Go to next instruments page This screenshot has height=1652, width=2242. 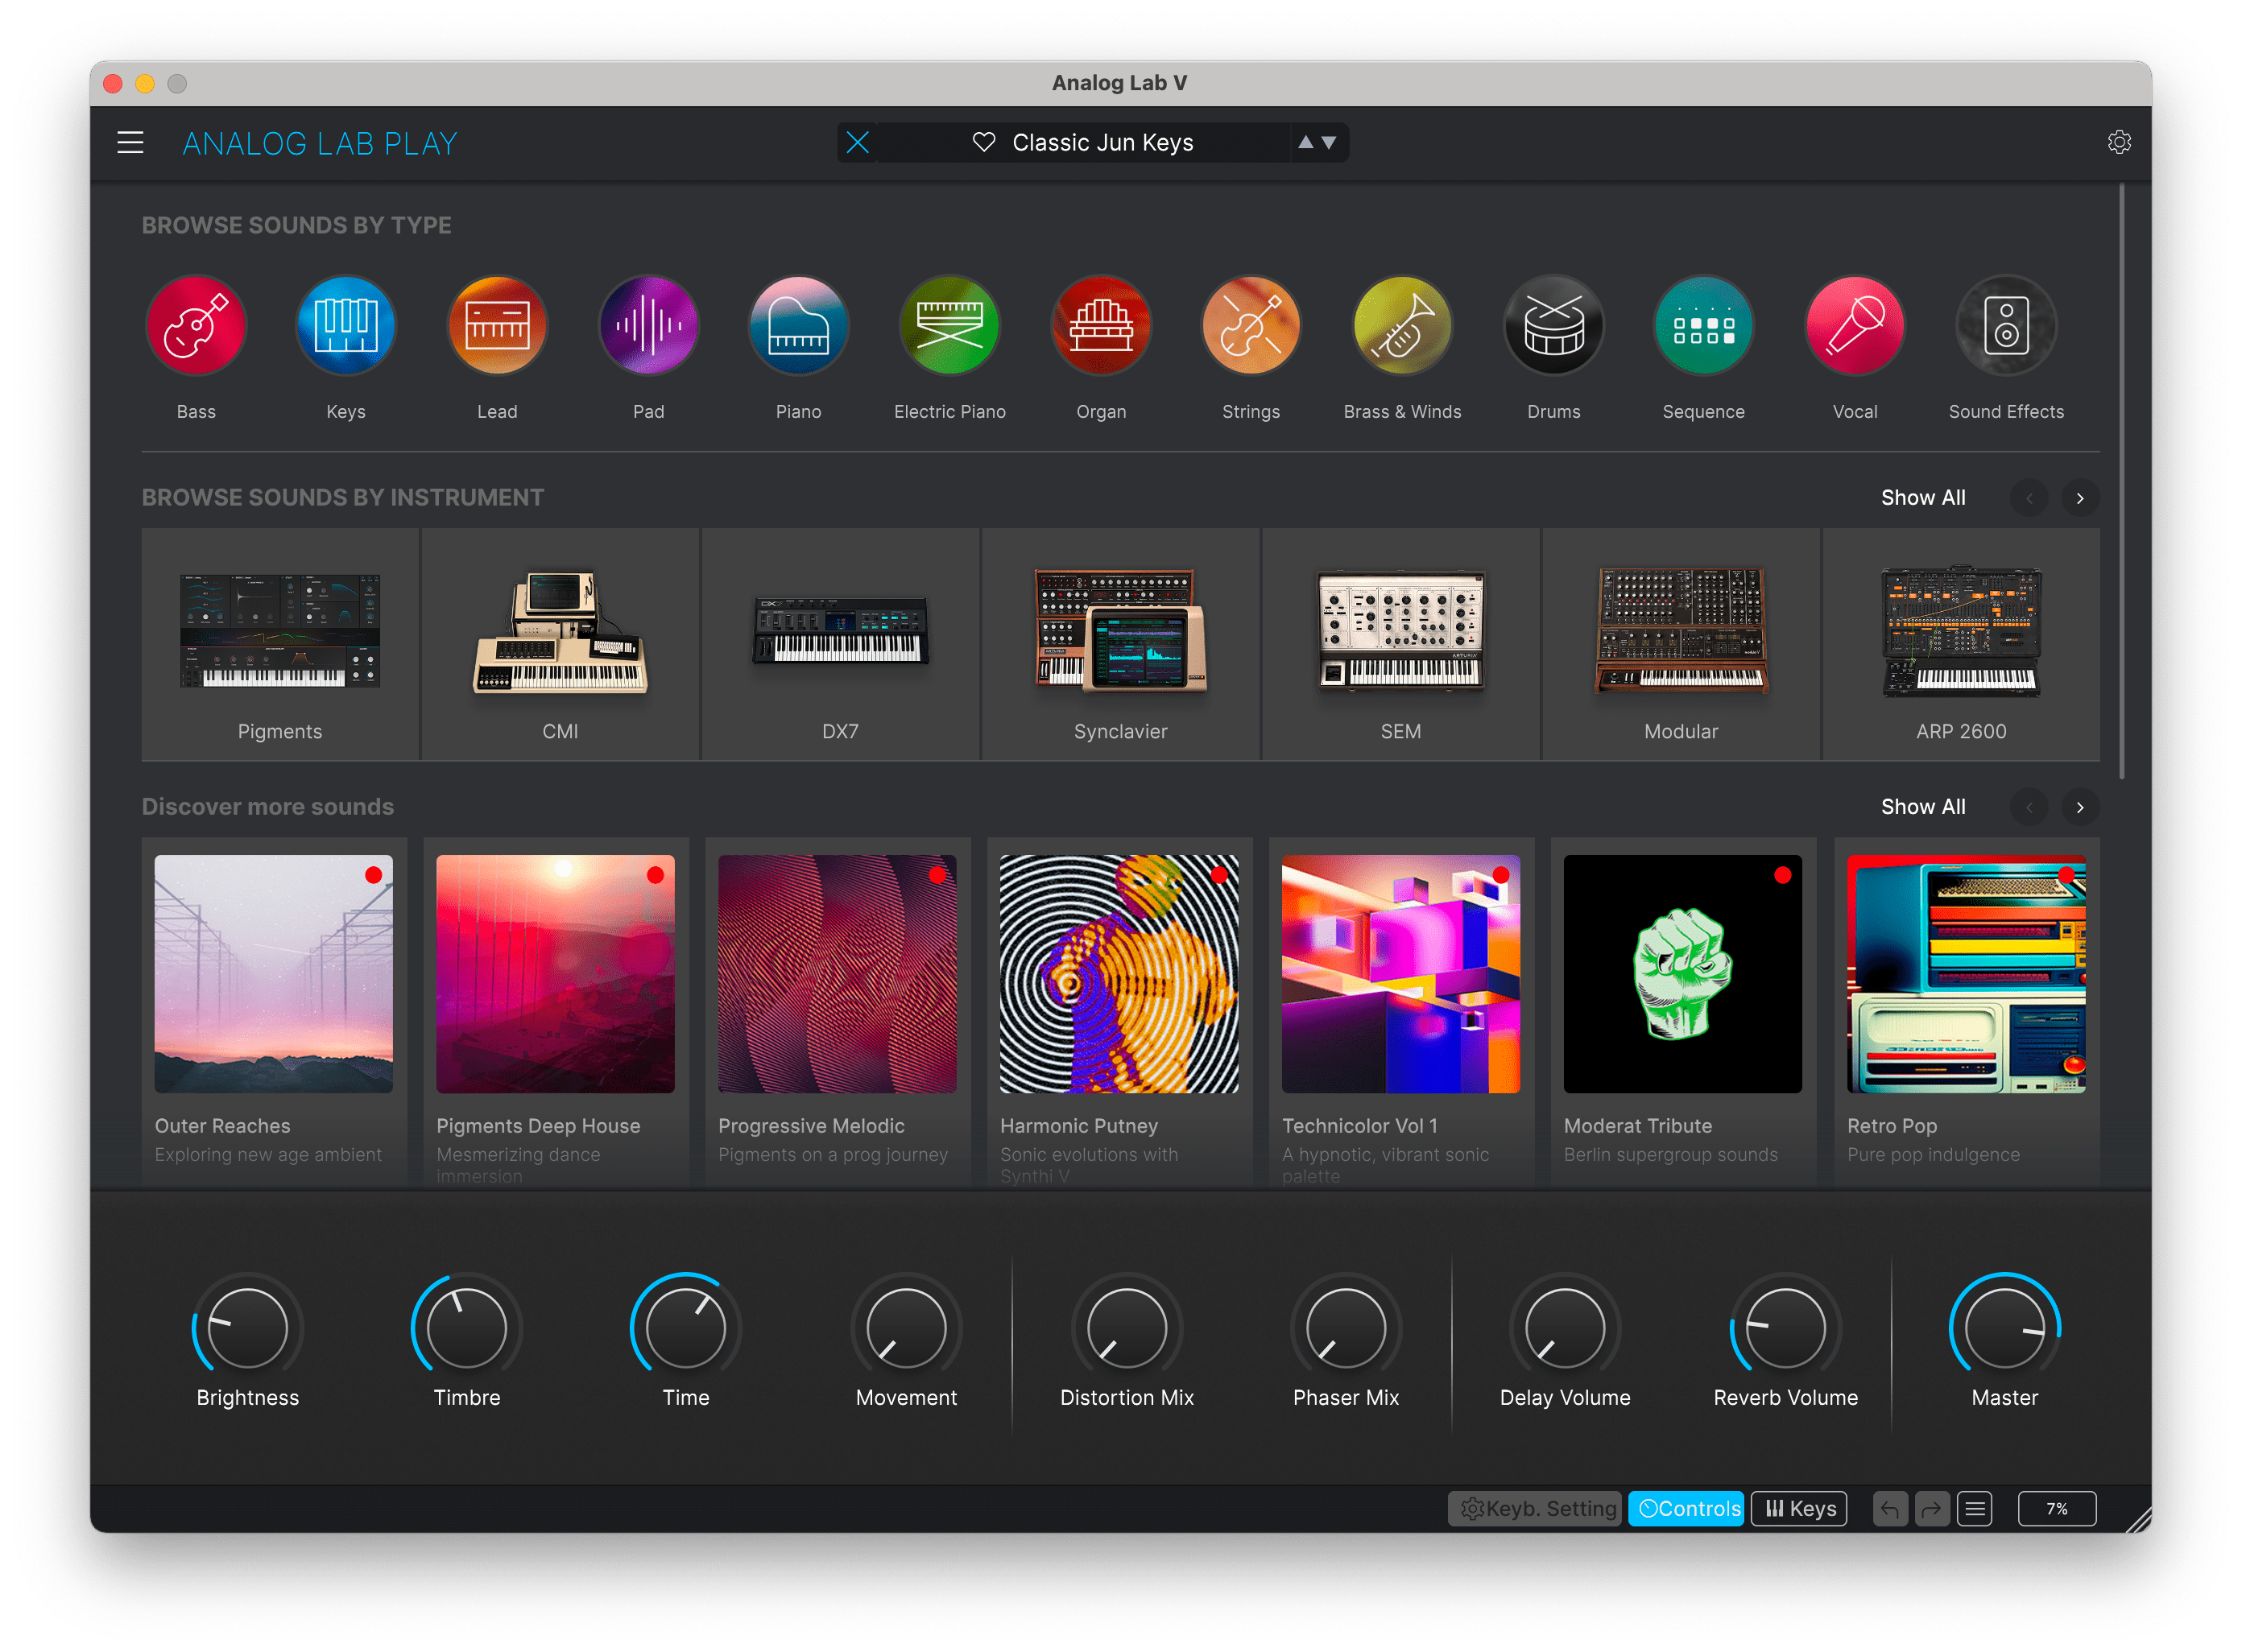point(2080,498)
